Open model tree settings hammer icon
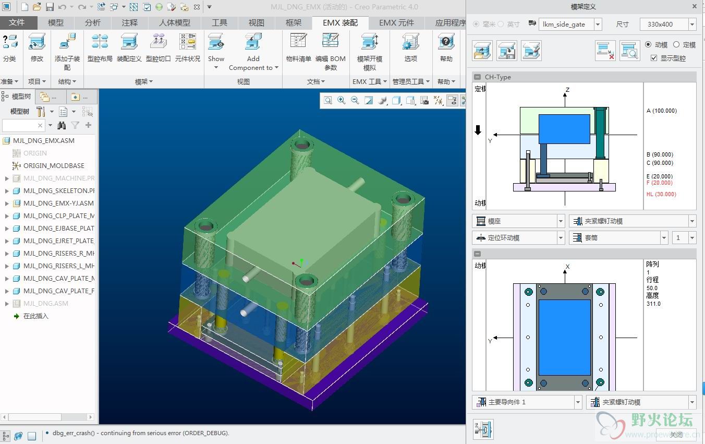This screenshot has width=705, height=444. [40, 112]
